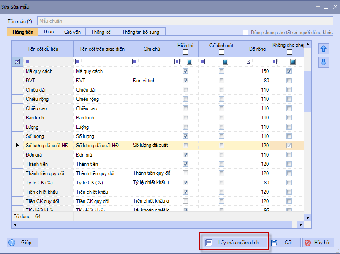Click the vertical scrollbar down arrow
This screenshot has height=254, width=340.
tap(307, 217)
